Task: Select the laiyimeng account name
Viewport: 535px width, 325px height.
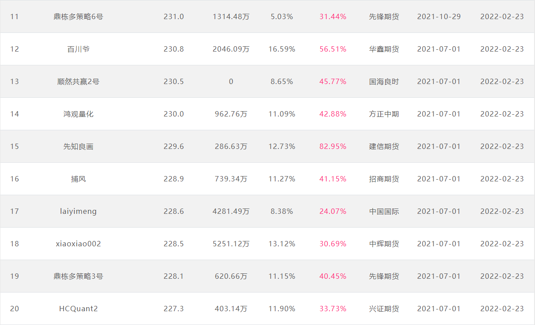Action: click(78, 211)
